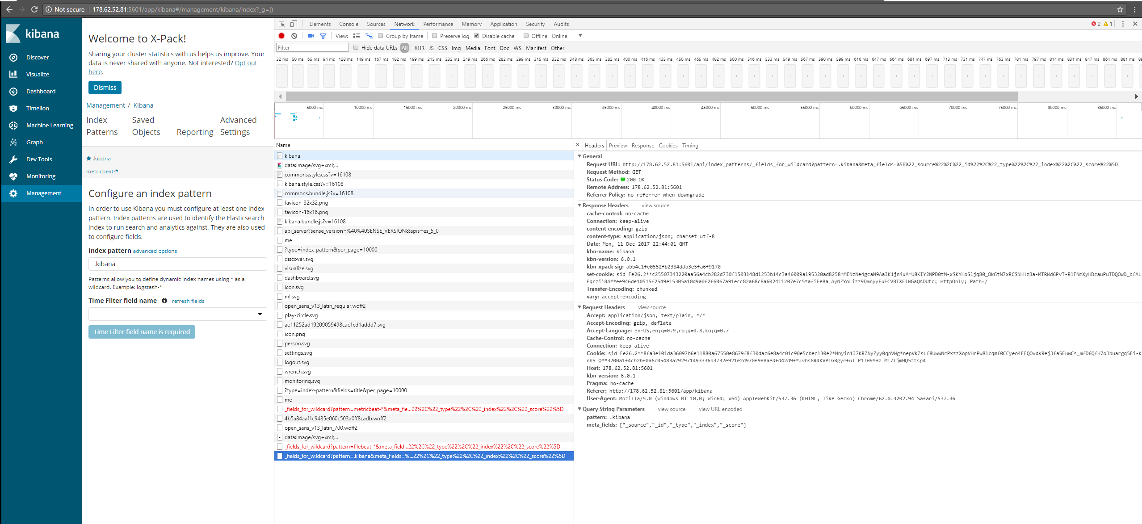Open the Timing tab of request details
This screenshot has height=524, width=1142.
(x=690, y=146)
